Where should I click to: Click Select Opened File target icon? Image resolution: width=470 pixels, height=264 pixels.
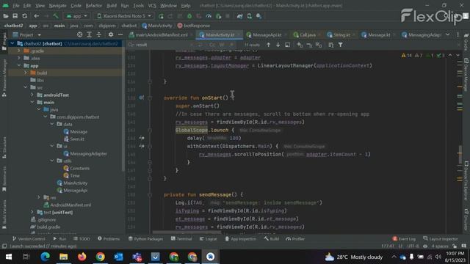coord(79,34)
